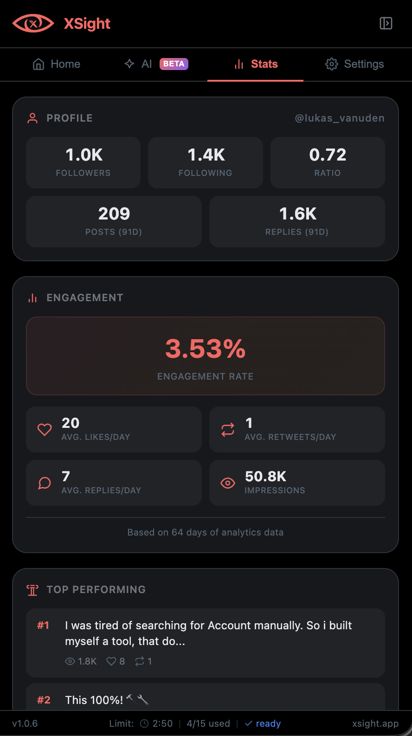The image size is (412, 736).
Task: Click the 3.53% engagement rate banner
Action: (x=206, y=356)
